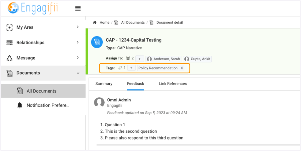Click the Gupta, Ankit assignee chip
301x151 pixels.
[197, 59]
